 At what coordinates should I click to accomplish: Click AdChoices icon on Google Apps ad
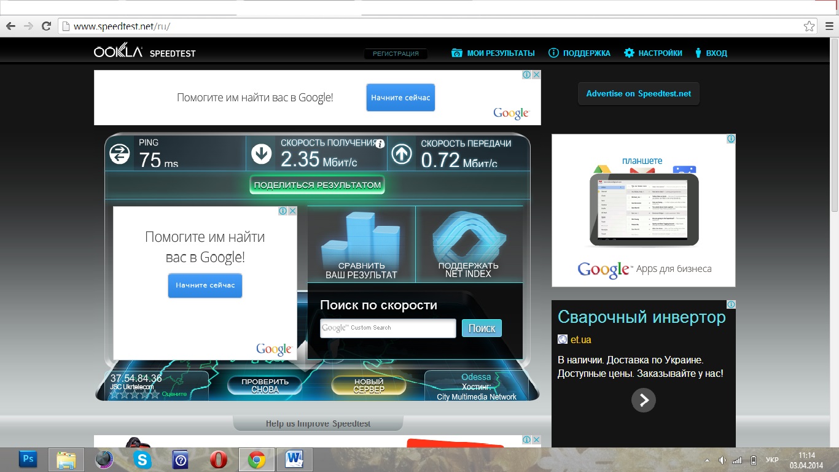coord(731,139)
